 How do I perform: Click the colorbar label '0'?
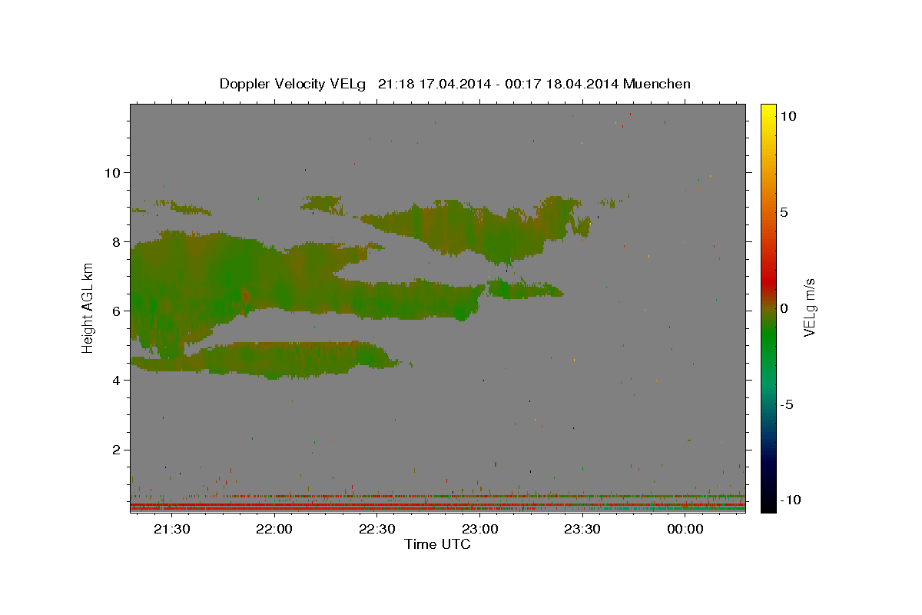[x=784, y=308]
